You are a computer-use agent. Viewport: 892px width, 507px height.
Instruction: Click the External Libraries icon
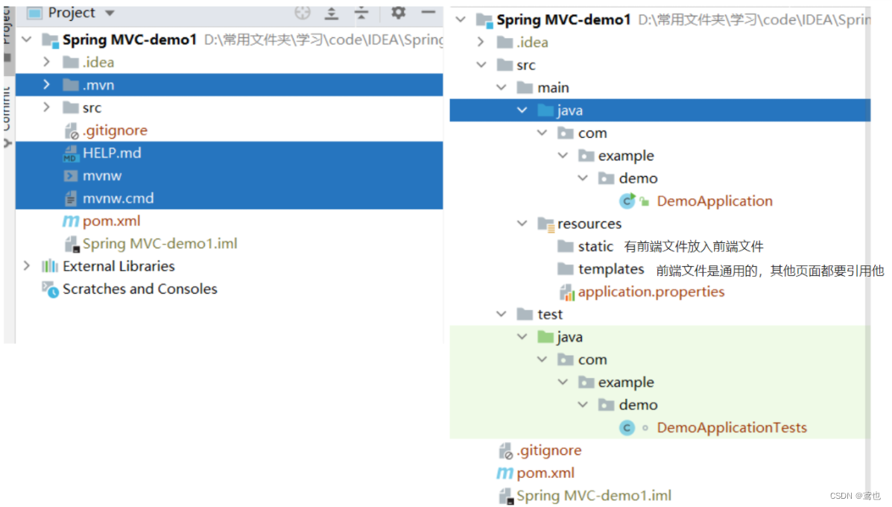click(x=50, y=265)
